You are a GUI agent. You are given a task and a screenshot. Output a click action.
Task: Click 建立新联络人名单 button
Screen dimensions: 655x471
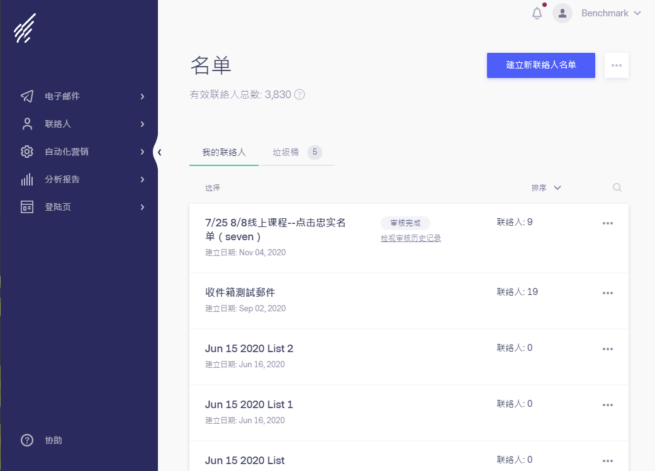(541, 65)
